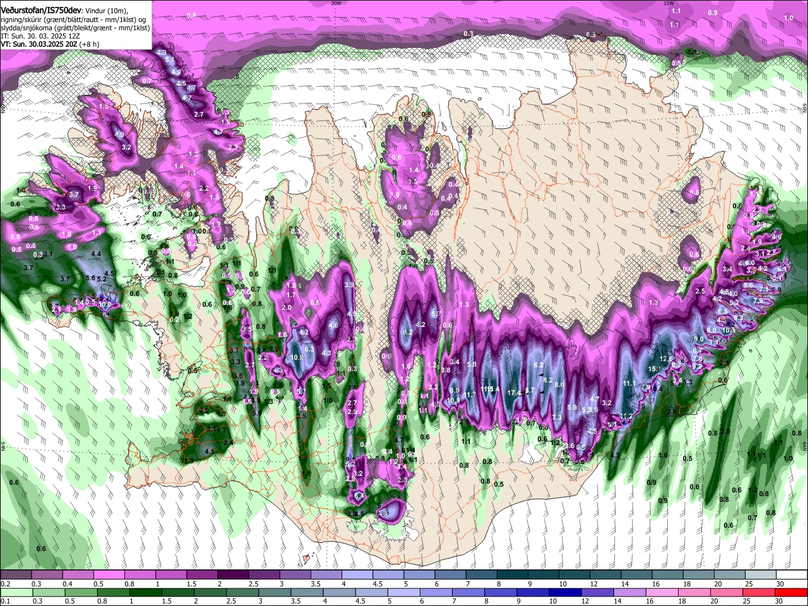Click the 4.4 value in the western sea
Image resolution: width=808 pixels, height=606 pixels.
pyautogui.click(x=96, y=254)
